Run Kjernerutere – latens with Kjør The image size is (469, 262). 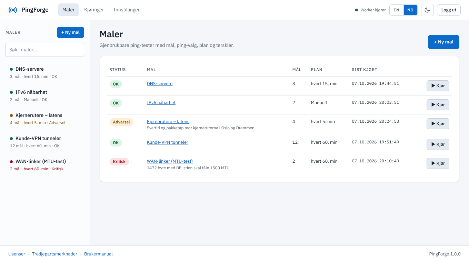(438, 124)
